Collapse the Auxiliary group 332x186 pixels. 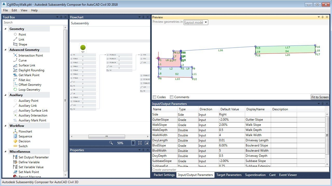coord(5,95)
